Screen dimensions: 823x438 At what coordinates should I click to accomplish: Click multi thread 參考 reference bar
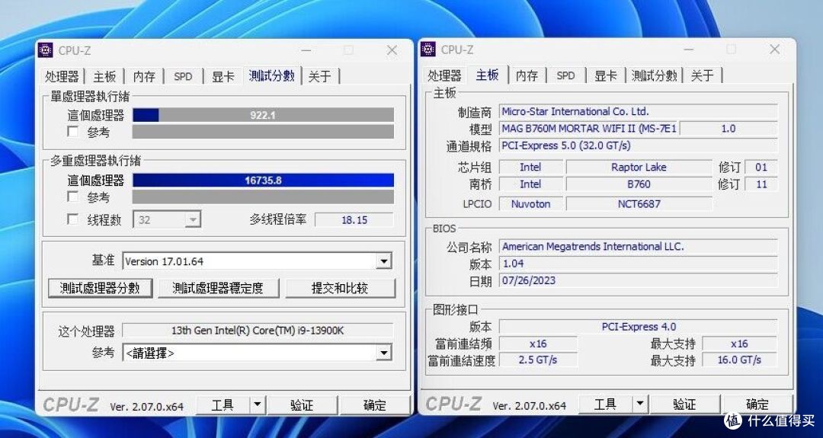(x=263, y=197)
